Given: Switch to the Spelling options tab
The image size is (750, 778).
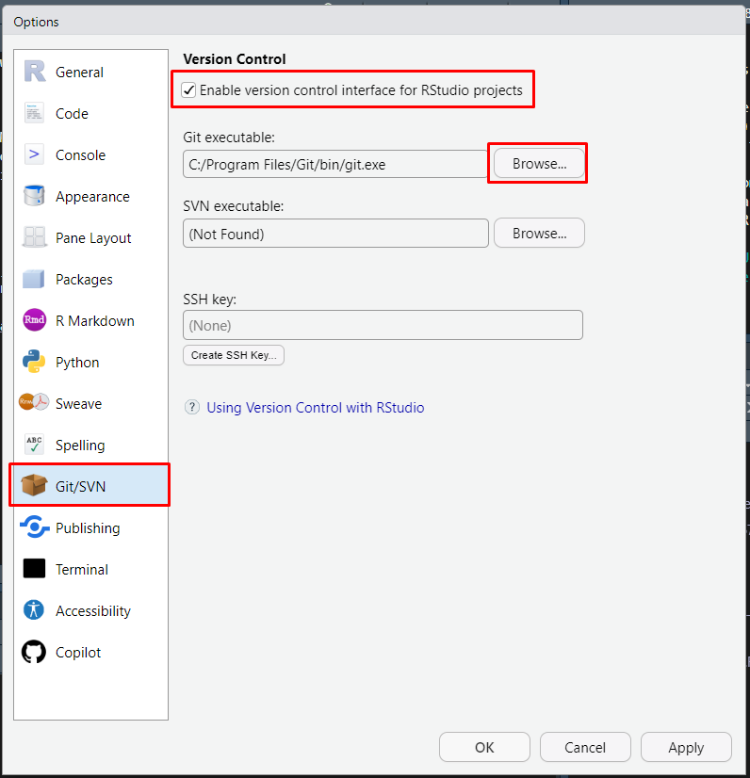Looking at the screenshot, I should [x=80, y=446].
